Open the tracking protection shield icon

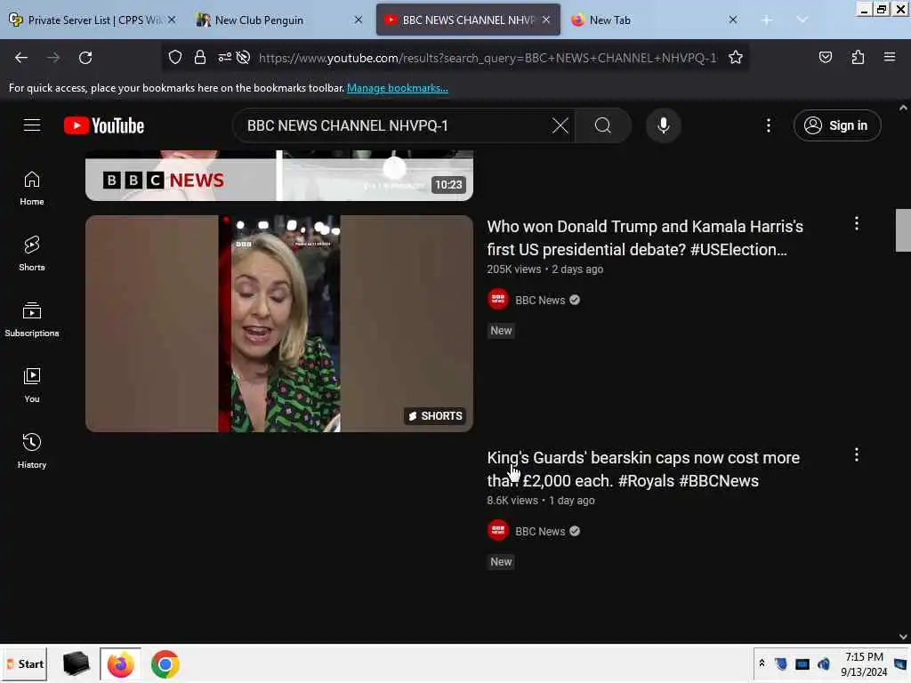(175, 57)
